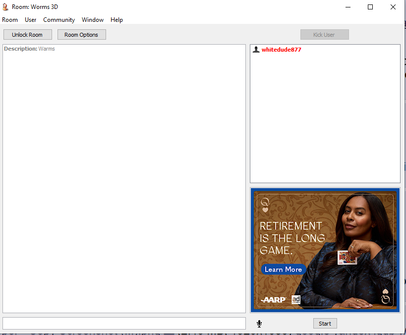Screen dimensions: 406x335
Task: Click the user avatar icon beside whitedude877
Action: tap(256, 50)
